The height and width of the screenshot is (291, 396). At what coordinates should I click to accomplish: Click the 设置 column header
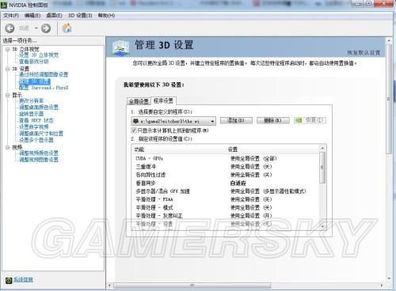pos(233,149)
